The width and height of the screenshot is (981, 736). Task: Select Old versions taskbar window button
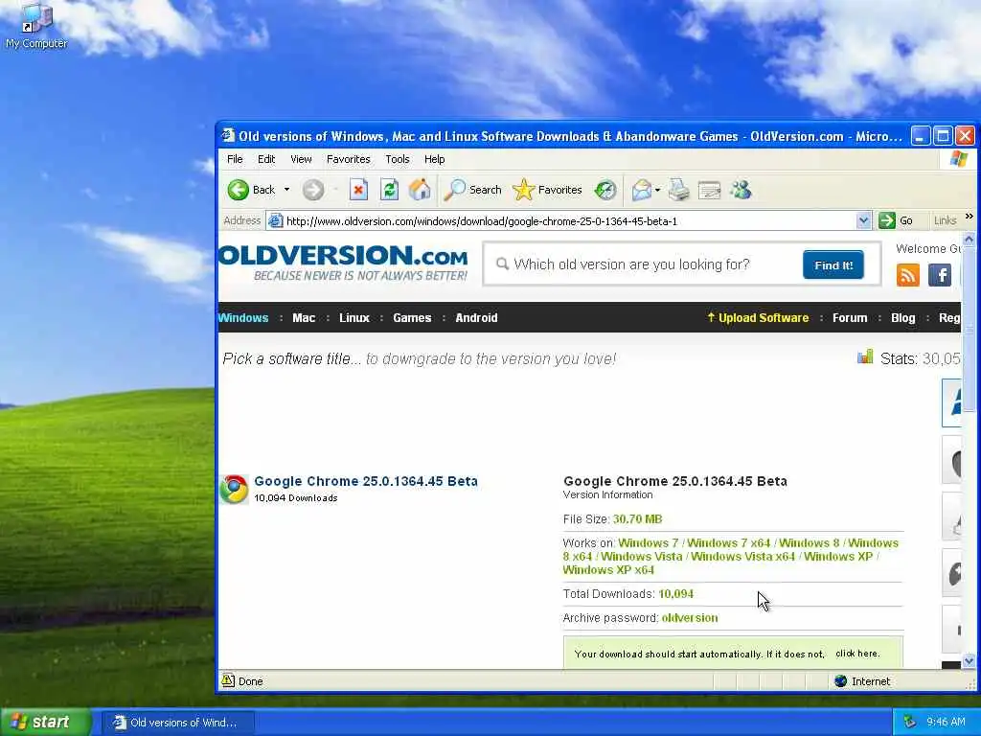[178, 723]
